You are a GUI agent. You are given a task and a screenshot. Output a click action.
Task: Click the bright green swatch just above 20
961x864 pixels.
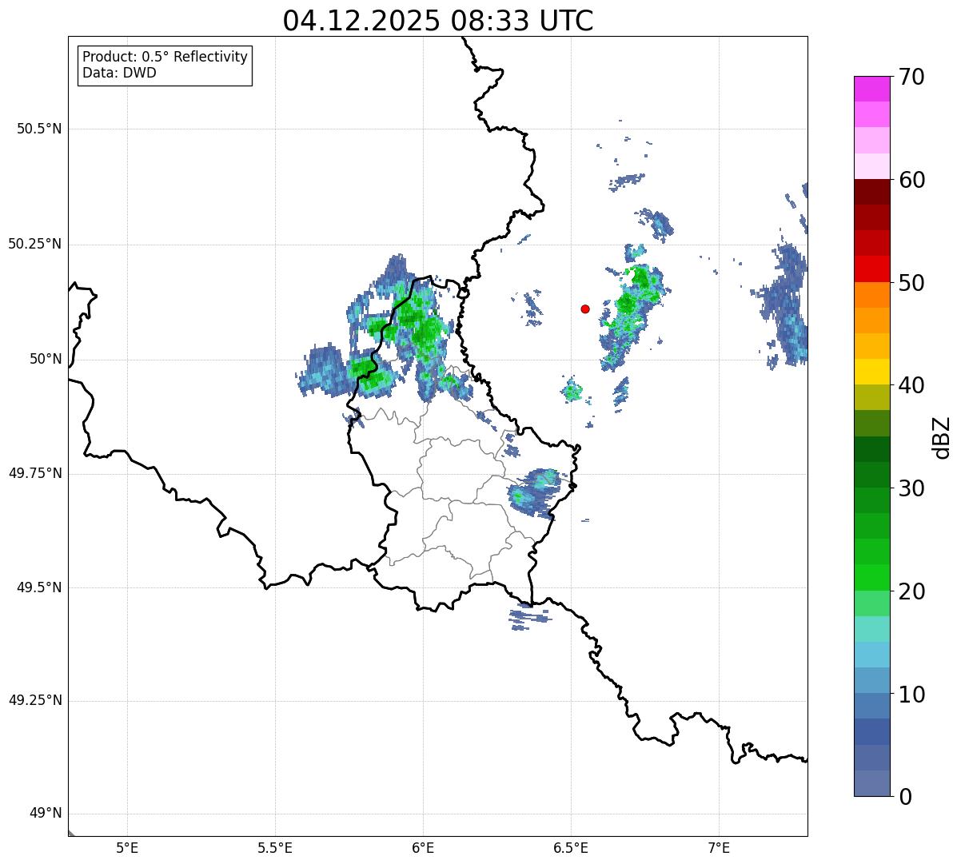[x=871, y=577]
